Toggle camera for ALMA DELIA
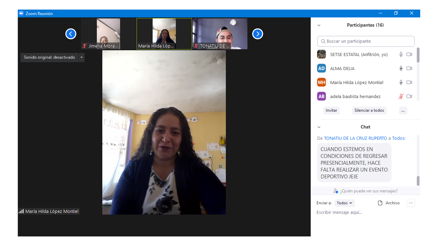This screenshot has width=438, height=246. pos(409,68)
